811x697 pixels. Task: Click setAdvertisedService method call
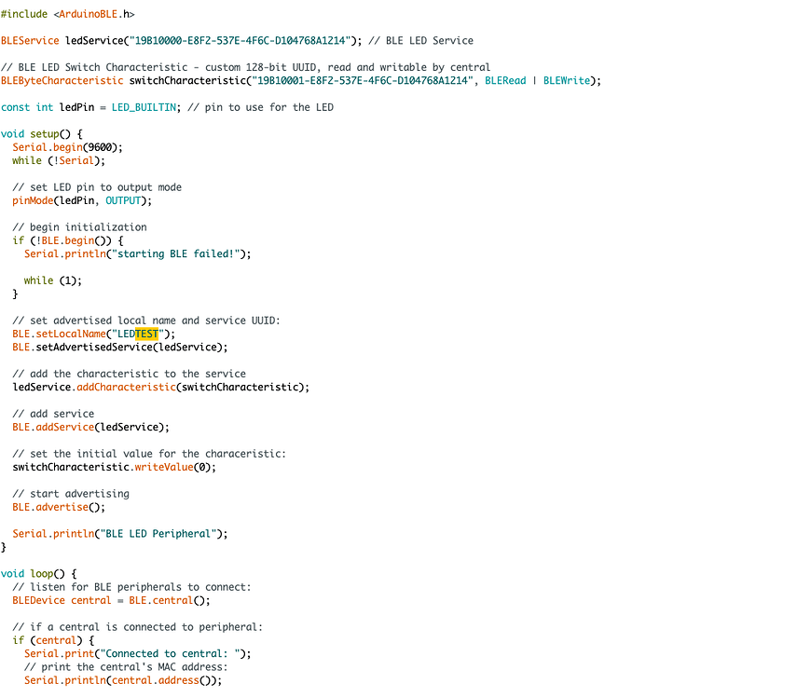coord(97,347)
